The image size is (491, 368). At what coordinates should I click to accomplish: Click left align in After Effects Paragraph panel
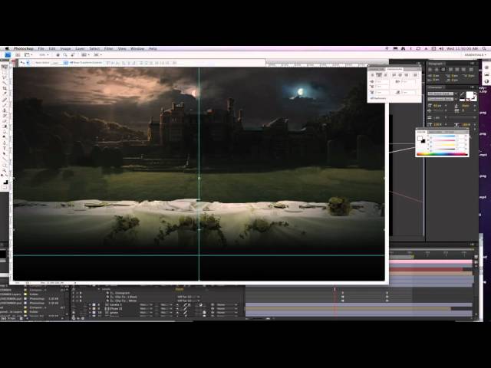430,70
